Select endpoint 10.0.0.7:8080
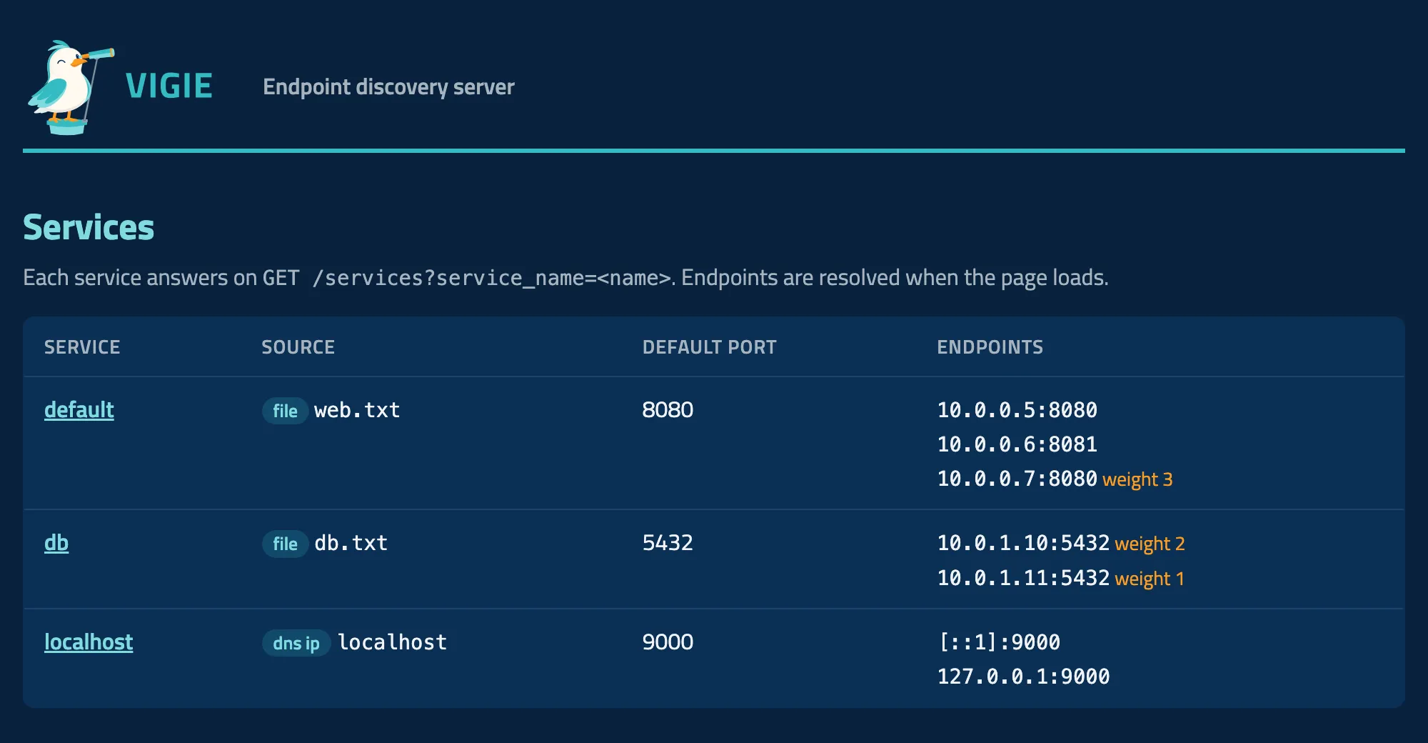The image size is (1428, 743). tap(1017, 479)
